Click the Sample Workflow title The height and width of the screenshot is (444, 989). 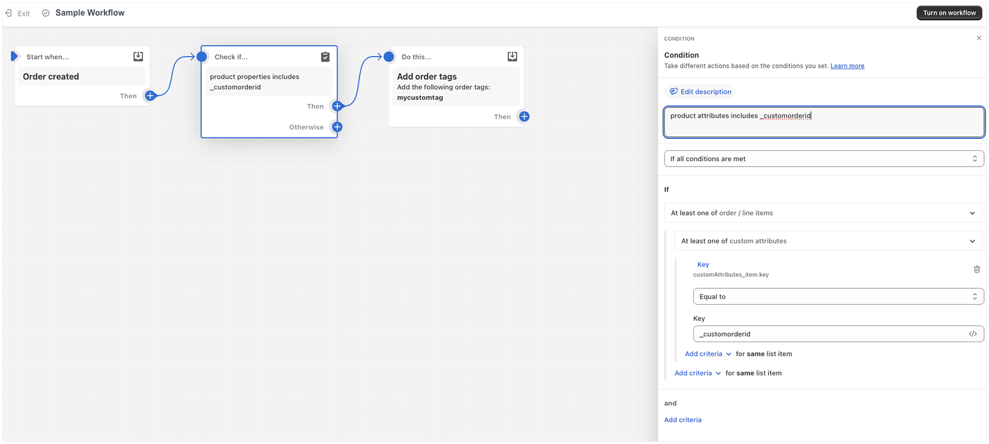tap(90, 13)
